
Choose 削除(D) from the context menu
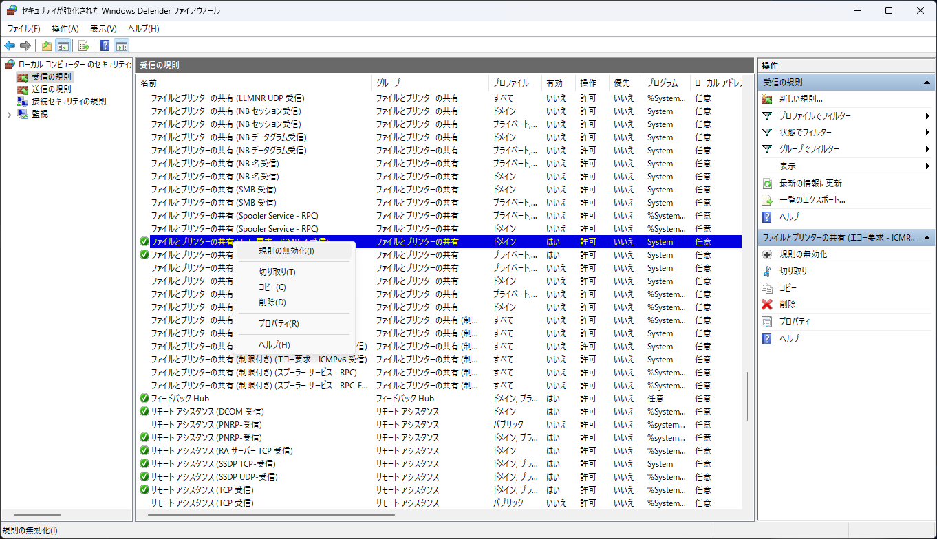tap(294, 302)
